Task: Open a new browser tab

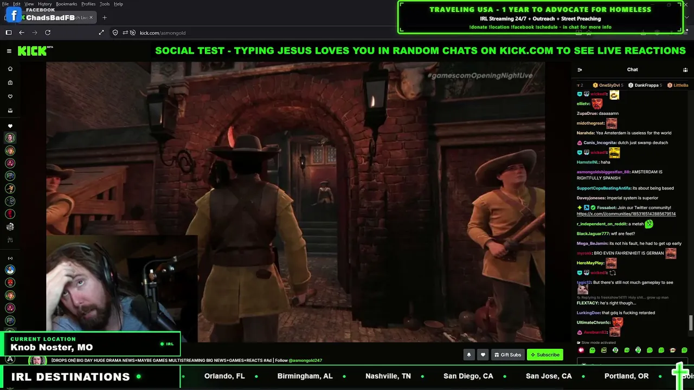Action: click(105, 17)
